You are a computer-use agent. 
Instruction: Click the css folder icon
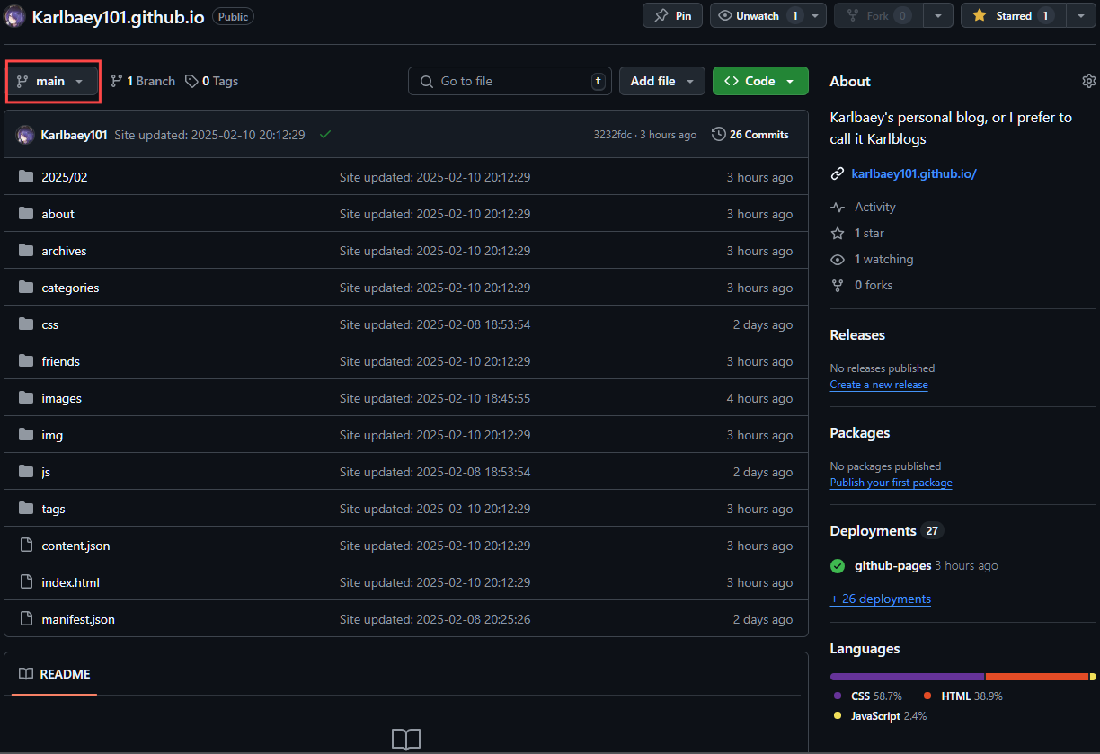pos(25,324)
